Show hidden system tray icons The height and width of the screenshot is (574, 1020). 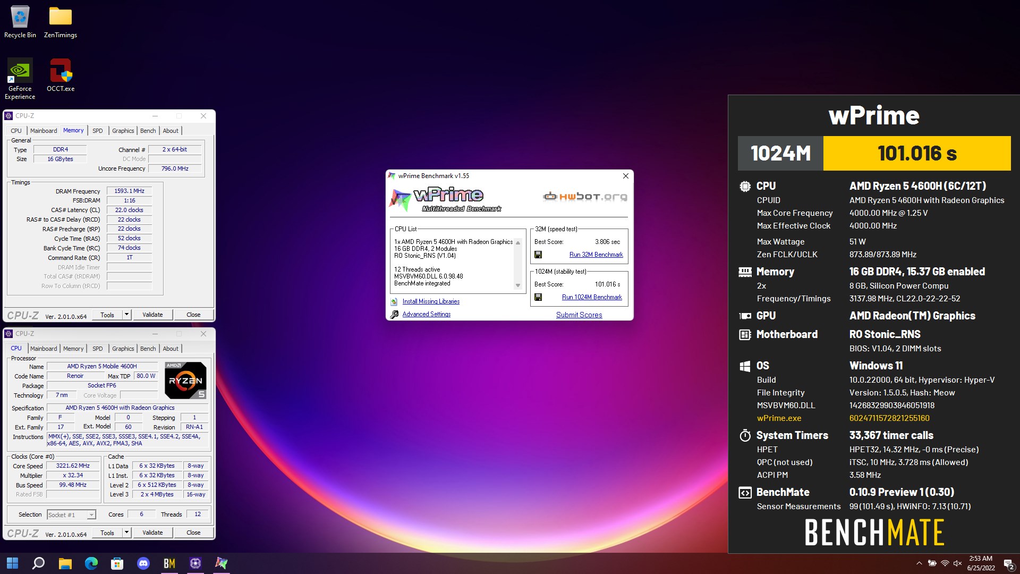(x=919, y=563)
